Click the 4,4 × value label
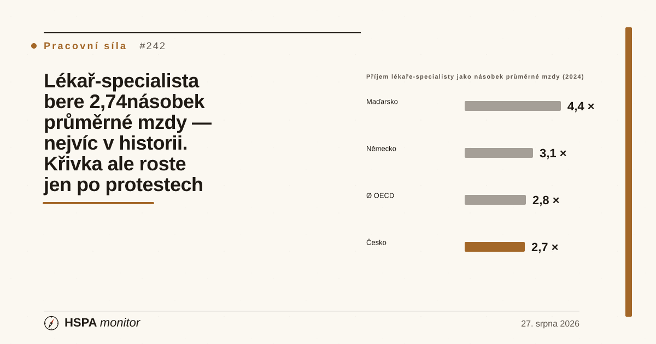Viewport: 656px width, 344px height. (x=581, y=106)
